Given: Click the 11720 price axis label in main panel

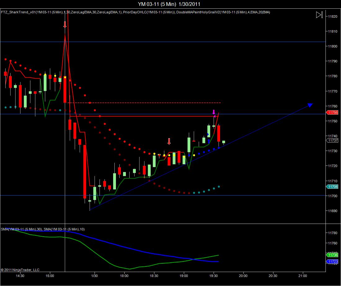Looking at the screenshot, I should pyautogui.click(x=333, y=166).
